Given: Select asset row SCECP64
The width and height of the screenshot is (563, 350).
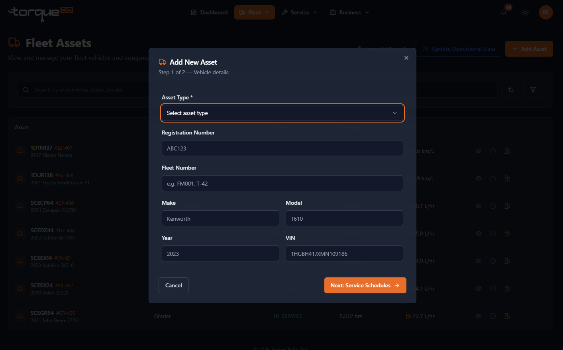Looking at the screenshot, I should [x=280, y=206].
